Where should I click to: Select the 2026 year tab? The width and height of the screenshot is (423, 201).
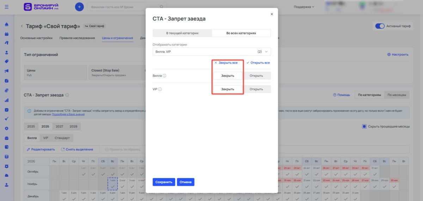pos(45,126)
